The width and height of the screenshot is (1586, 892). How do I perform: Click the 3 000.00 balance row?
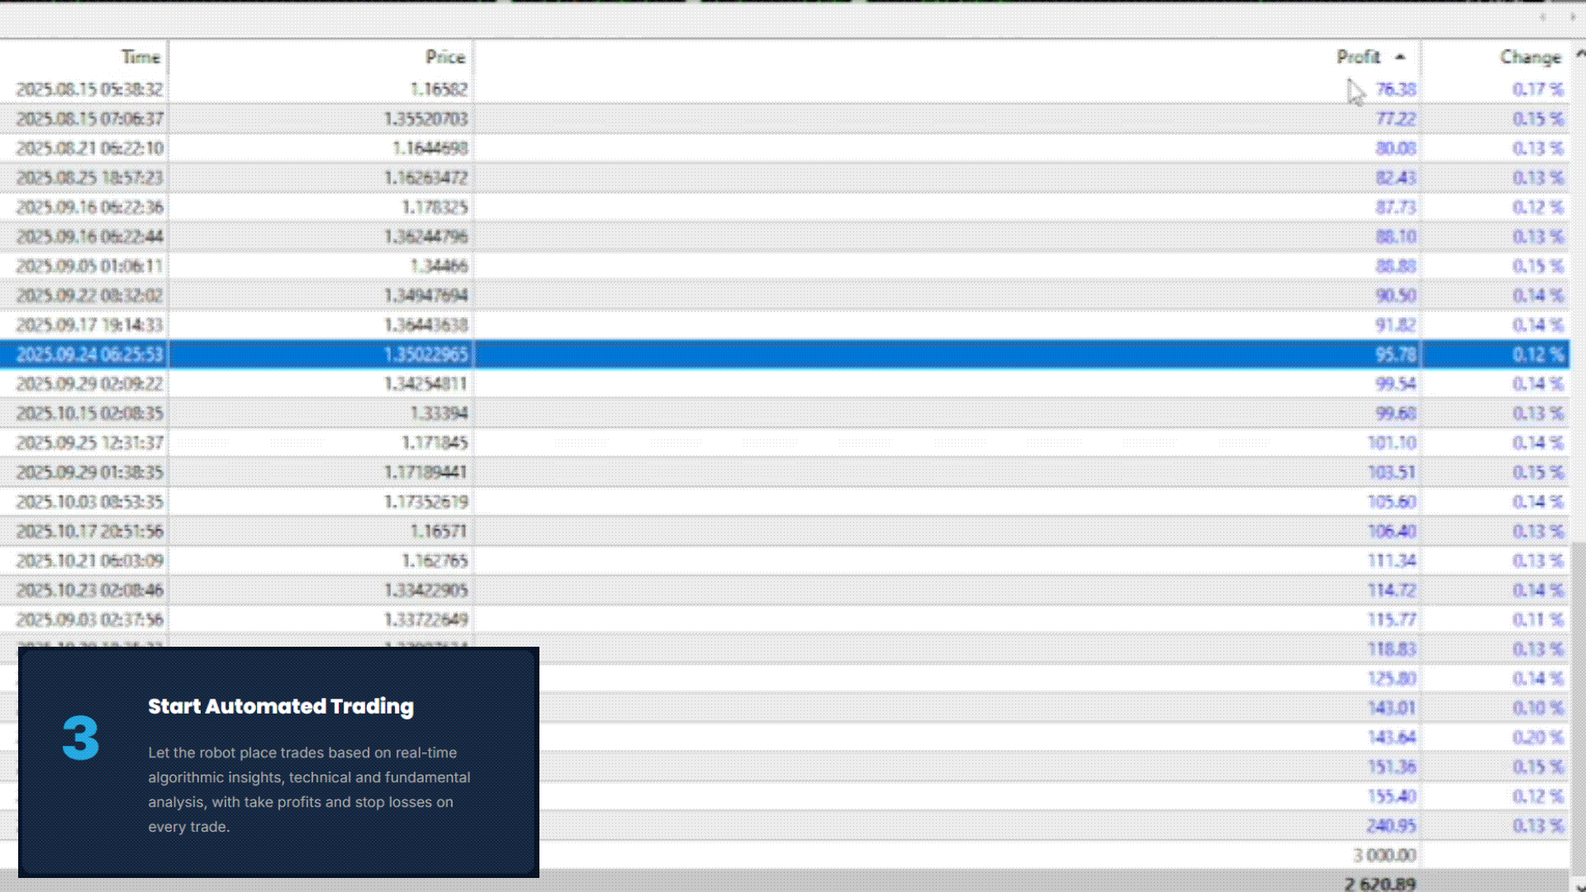pos(1384,855)
